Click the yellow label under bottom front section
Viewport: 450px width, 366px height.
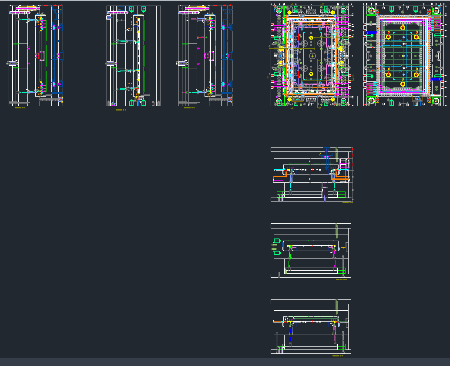[338, 356]
